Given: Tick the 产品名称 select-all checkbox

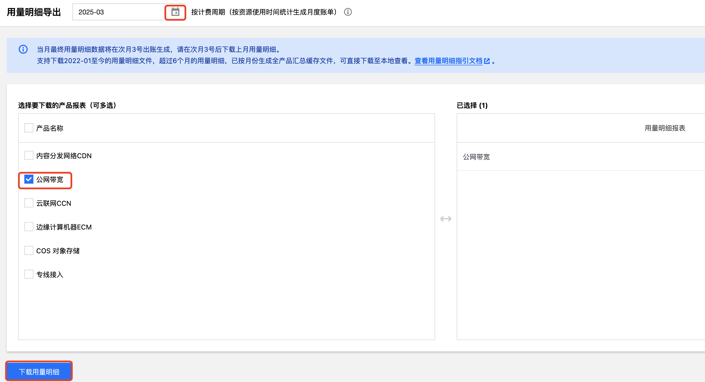Looking at the screenshot, I should [x=29, y=128].
